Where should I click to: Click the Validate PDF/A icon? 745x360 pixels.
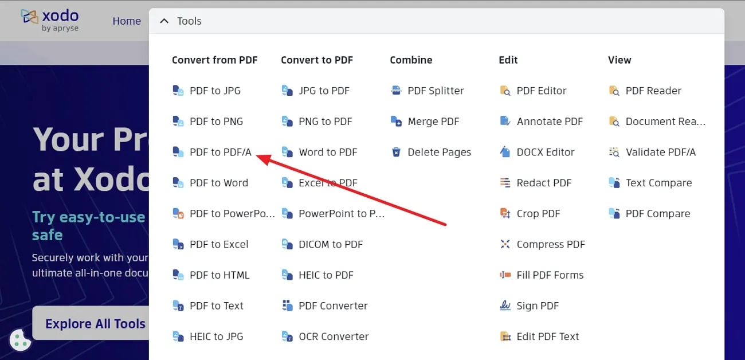[614, 152]
